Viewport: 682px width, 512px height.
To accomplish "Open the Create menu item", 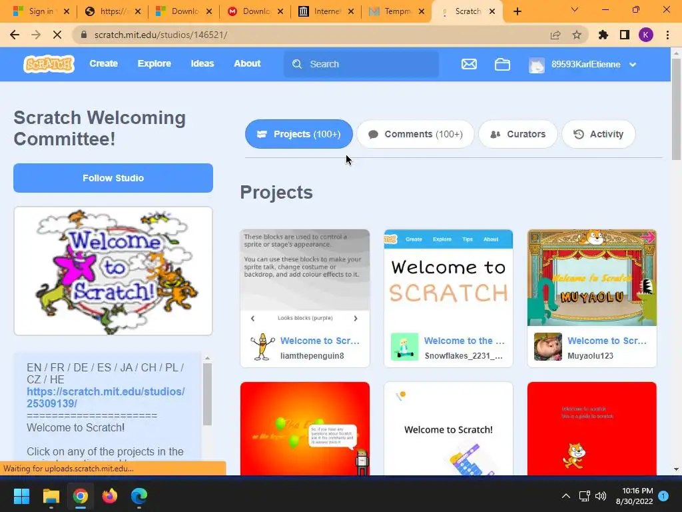I will (103, 63).
